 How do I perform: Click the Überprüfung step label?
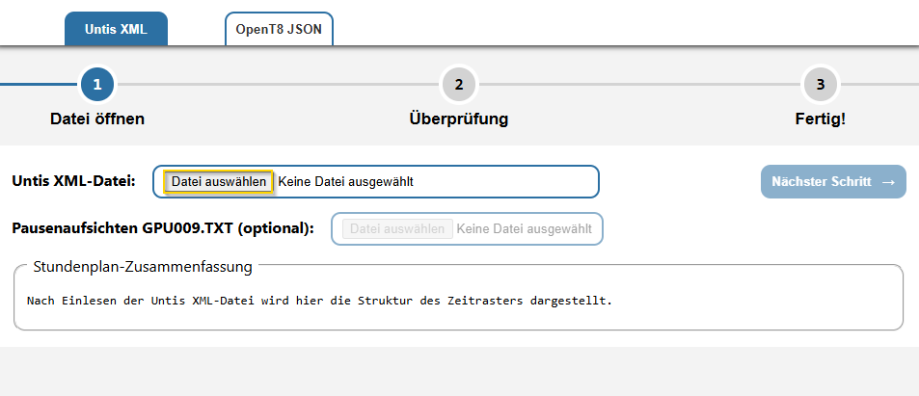(459, 119)
